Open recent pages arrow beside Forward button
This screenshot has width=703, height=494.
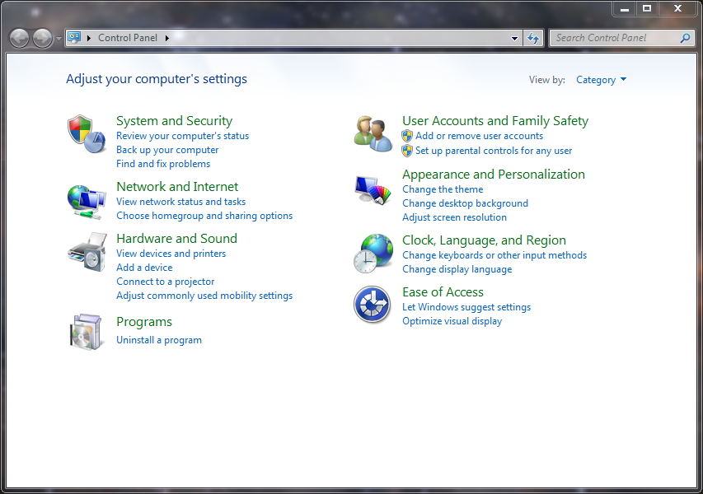click(59, 39)
